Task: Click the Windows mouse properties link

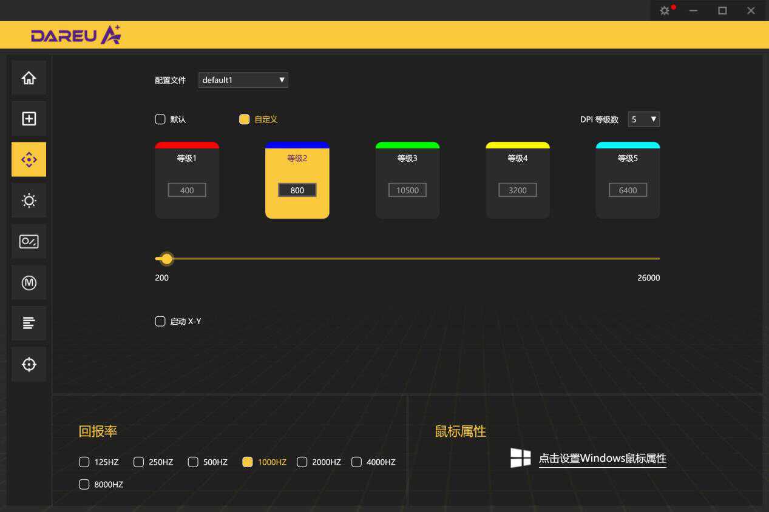Action: tap(602, 458)
